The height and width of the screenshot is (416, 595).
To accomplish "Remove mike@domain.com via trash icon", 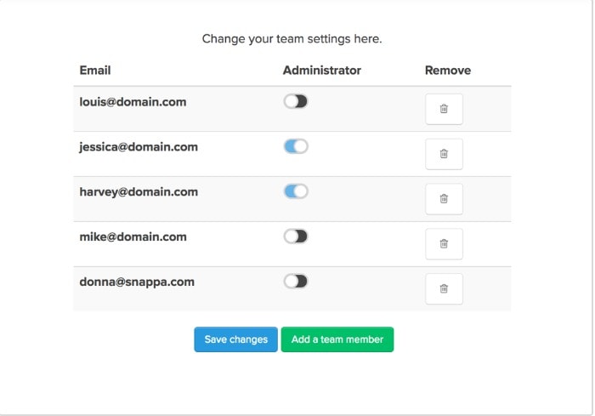I will [x=444, y=244].
